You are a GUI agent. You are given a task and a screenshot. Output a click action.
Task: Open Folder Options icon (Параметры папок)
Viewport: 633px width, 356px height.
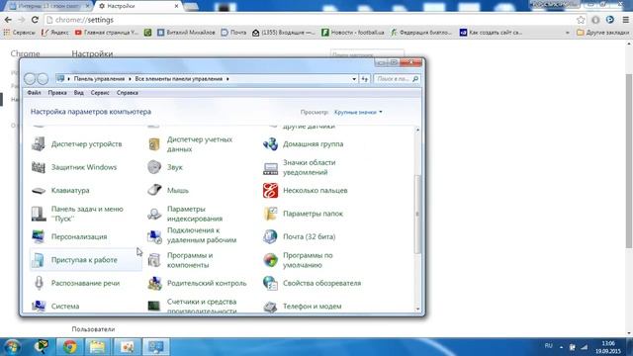270,214
